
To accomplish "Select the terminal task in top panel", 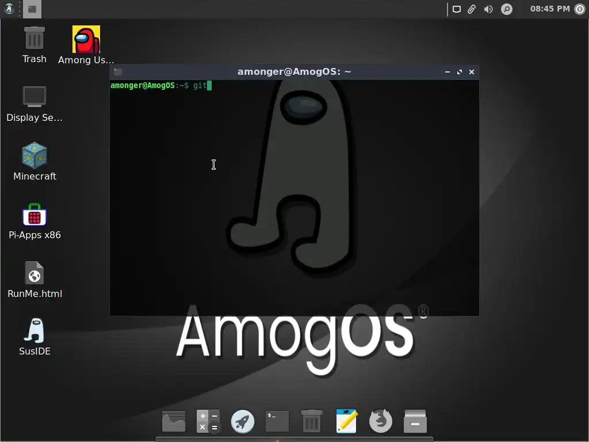I will (32, 9).
